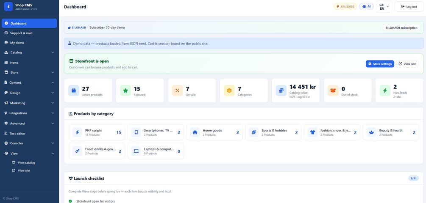Click the Support & mail headset icon
Image resolution: width=426 pixels, height=203 pixels.
point(6,33)
